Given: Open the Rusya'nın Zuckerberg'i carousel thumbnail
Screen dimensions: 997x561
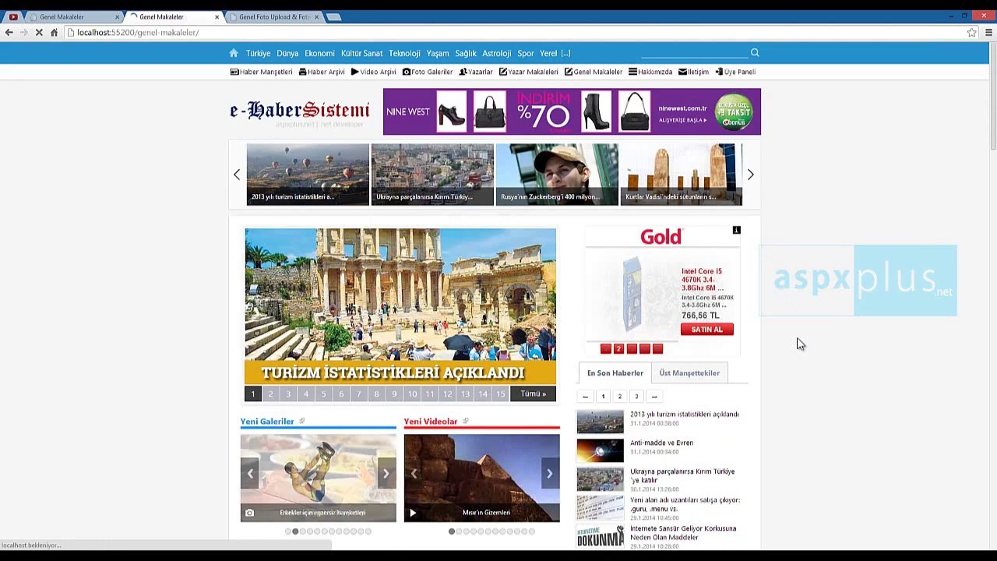Looking at the screenshot, I should pyautogui.click(x=557, y=175).
